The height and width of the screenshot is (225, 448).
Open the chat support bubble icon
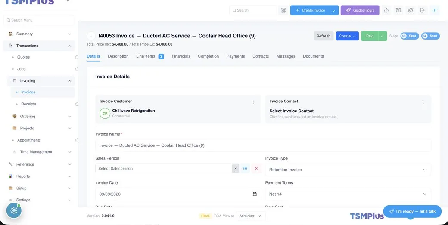[x=411, y=10]
